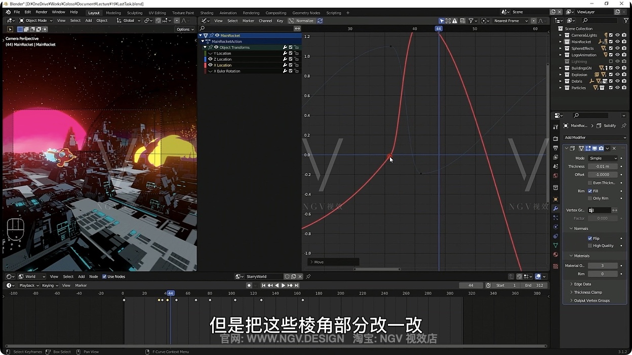Select X Euler Rotation channel
The height and width of the screenshot is (355, 632).
[x=227, y=71]
